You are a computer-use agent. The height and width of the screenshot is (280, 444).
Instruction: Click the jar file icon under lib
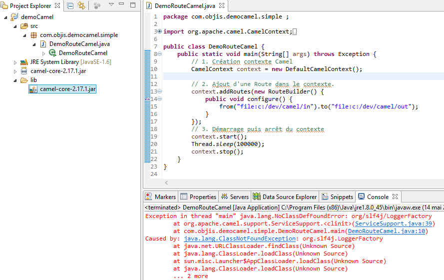point(33,89)
